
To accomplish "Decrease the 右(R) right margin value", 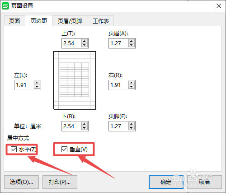I will click(x=132, y=87).
